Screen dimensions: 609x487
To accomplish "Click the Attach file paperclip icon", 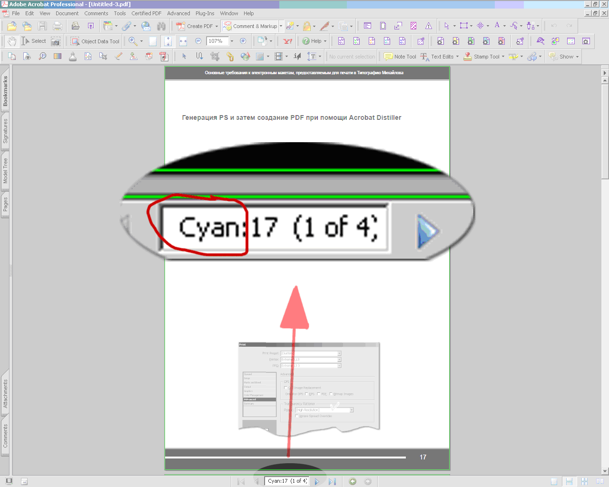I will click(127, 26).
